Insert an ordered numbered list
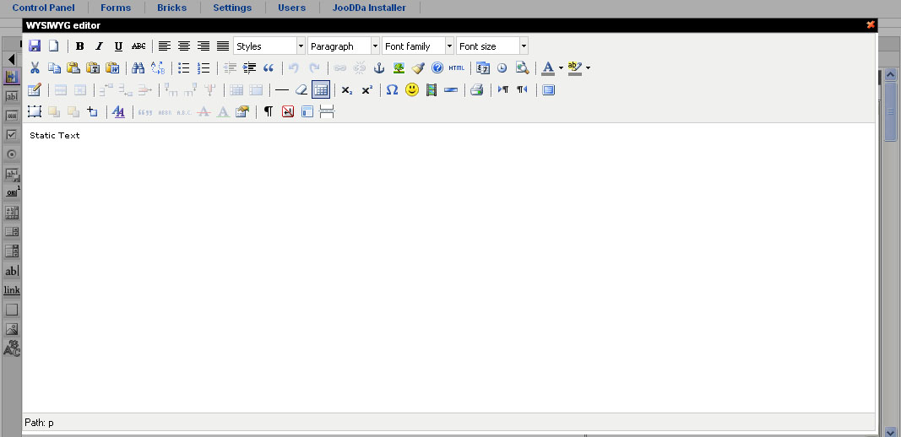Viewport: 901px width, 437px height. pos(204,67)
